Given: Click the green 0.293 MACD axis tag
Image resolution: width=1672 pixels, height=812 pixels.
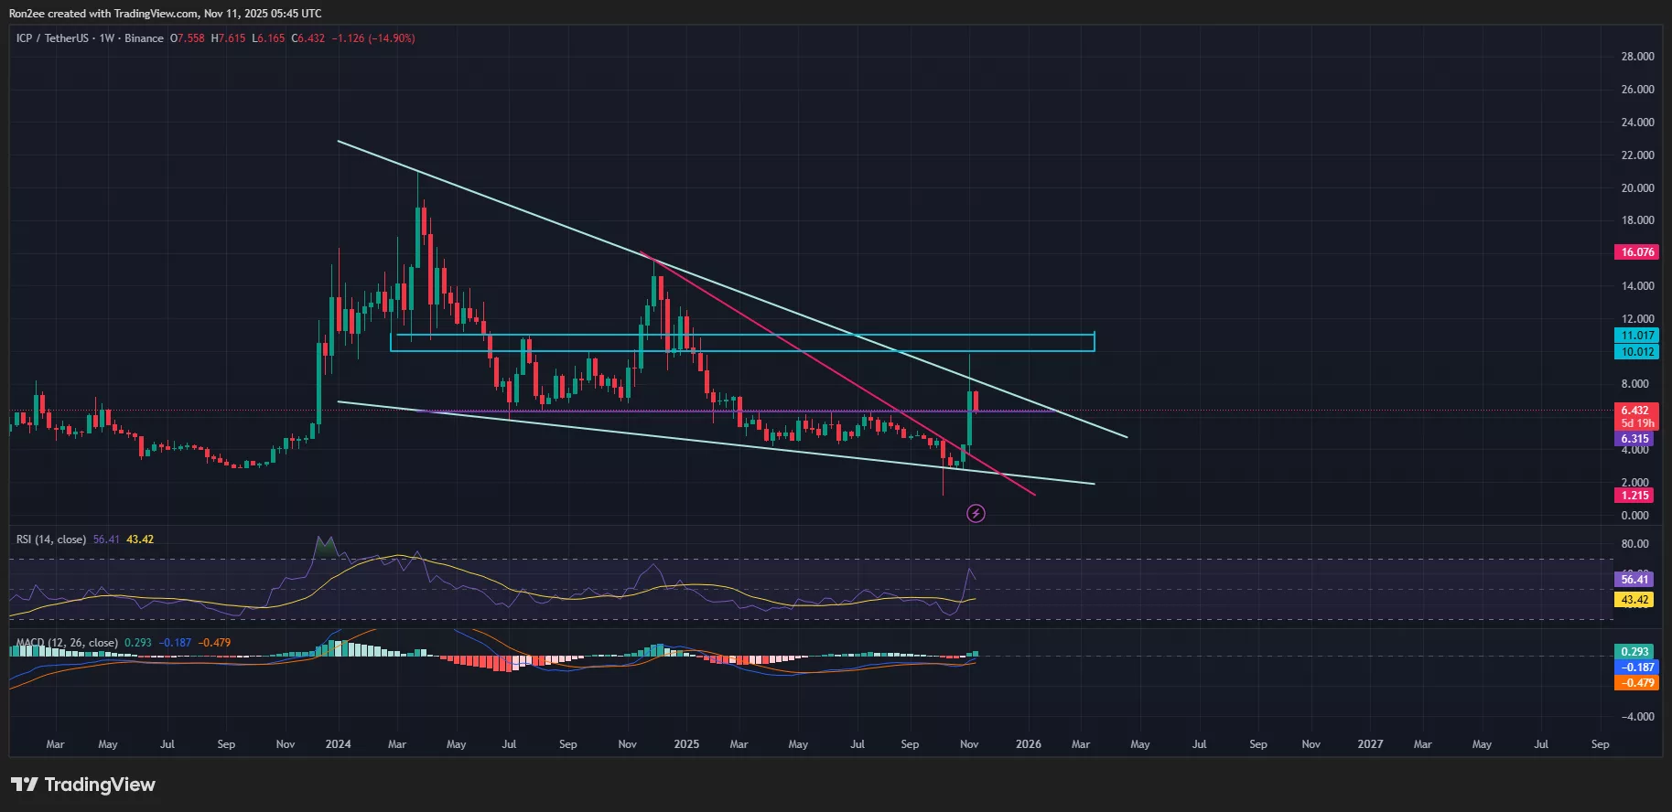Looking at the screenshot, I should tap(1634, 652).
